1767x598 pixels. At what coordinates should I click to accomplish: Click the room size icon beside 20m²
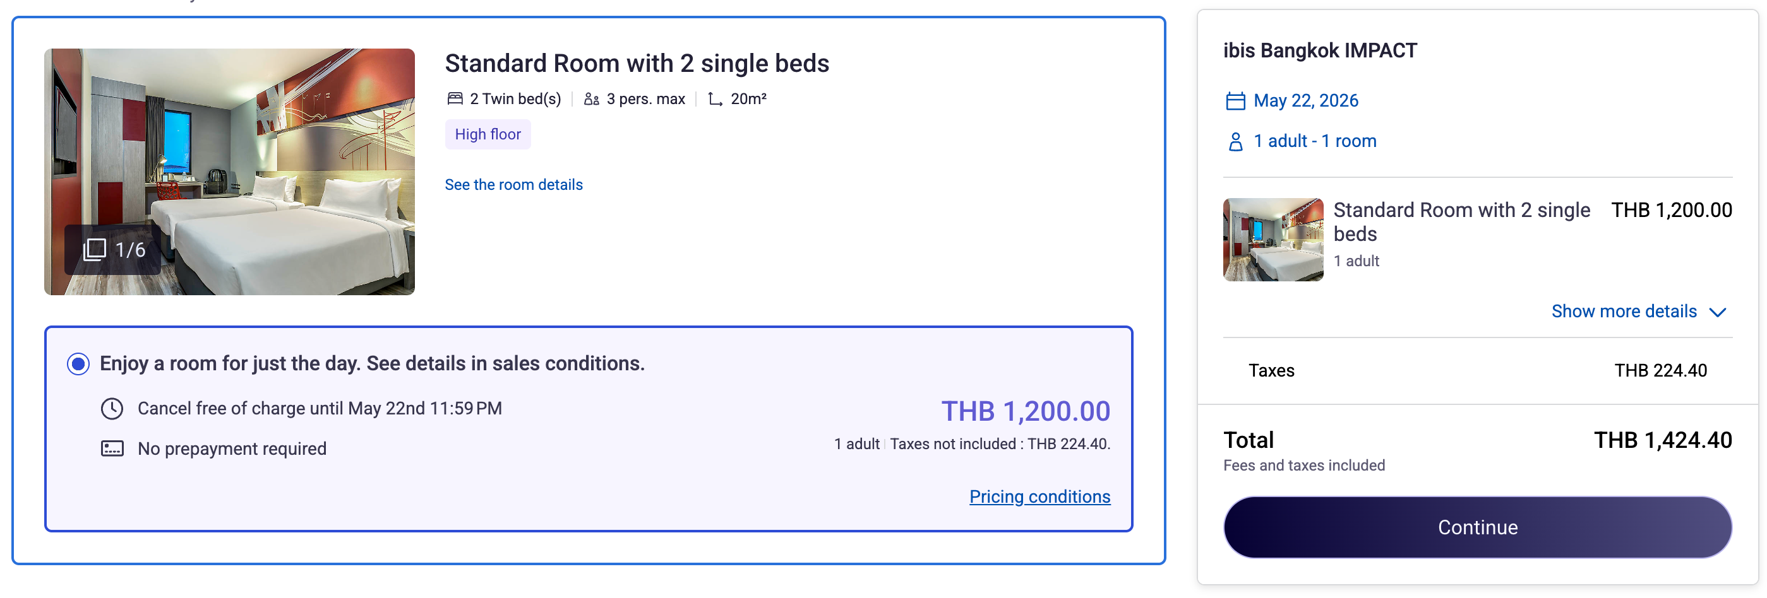pyautogui.click(x=715, y=98)
